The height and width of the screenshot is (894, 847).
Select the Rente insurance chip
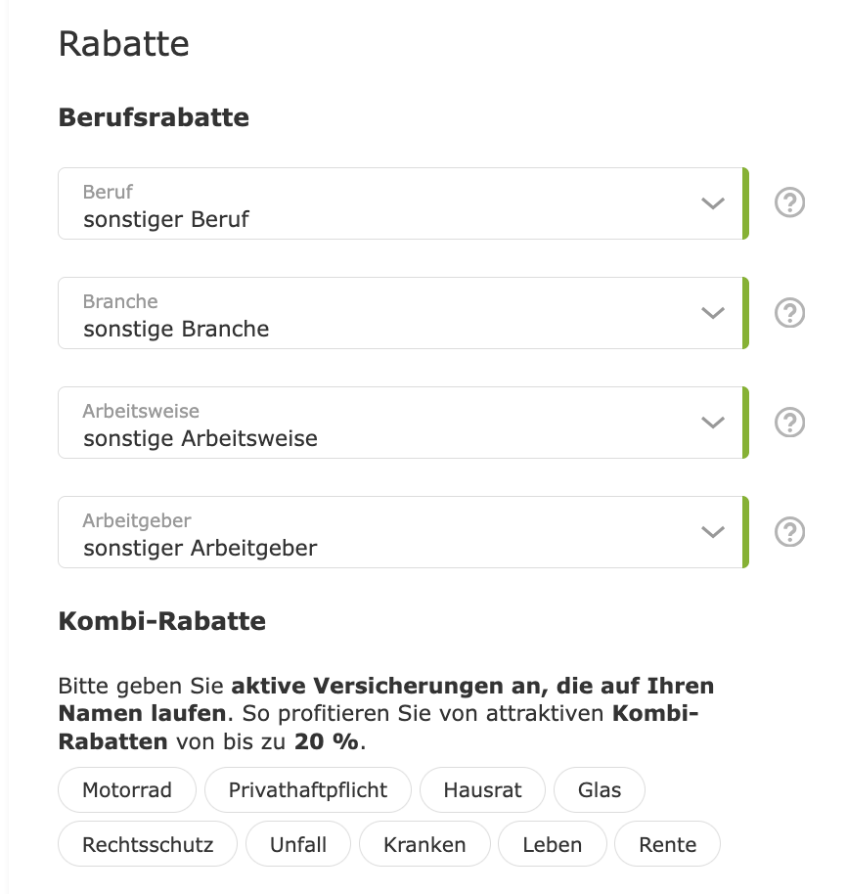(667, 844)
